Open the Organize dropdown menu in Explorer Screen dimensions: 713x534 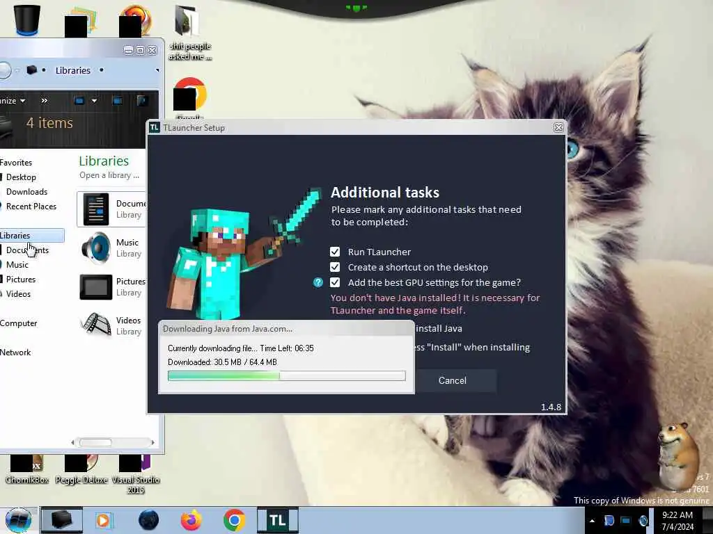click(13, 101)
